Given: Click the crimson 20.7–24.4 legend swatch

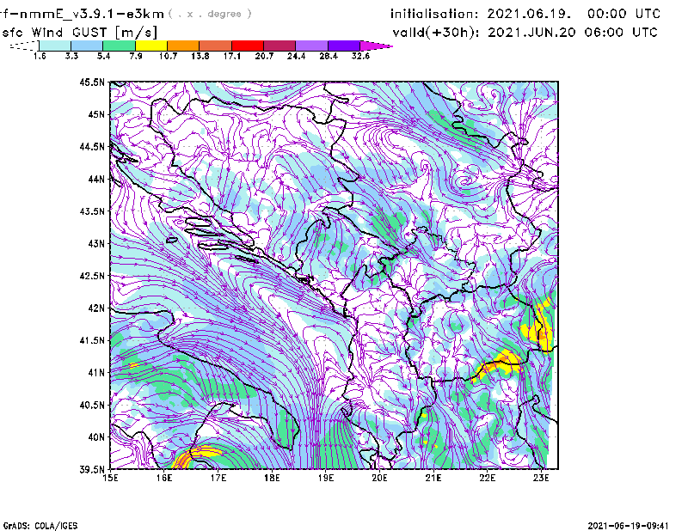Looking at the screenshot, I should point(279,46).
